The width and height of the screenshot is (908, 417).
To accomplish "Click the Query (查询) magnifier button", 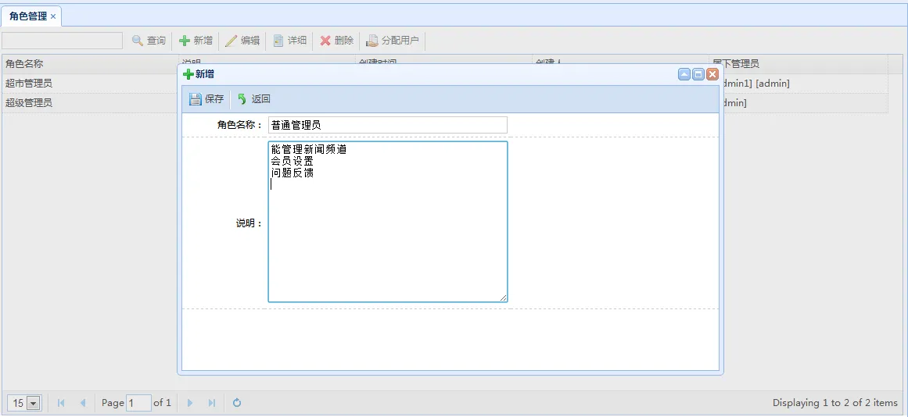I will coord(149,41).
